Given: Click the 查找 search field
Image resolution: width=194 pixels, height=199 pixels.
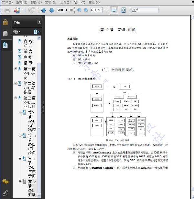Looking at the screenshot, I should click(145, 10).
